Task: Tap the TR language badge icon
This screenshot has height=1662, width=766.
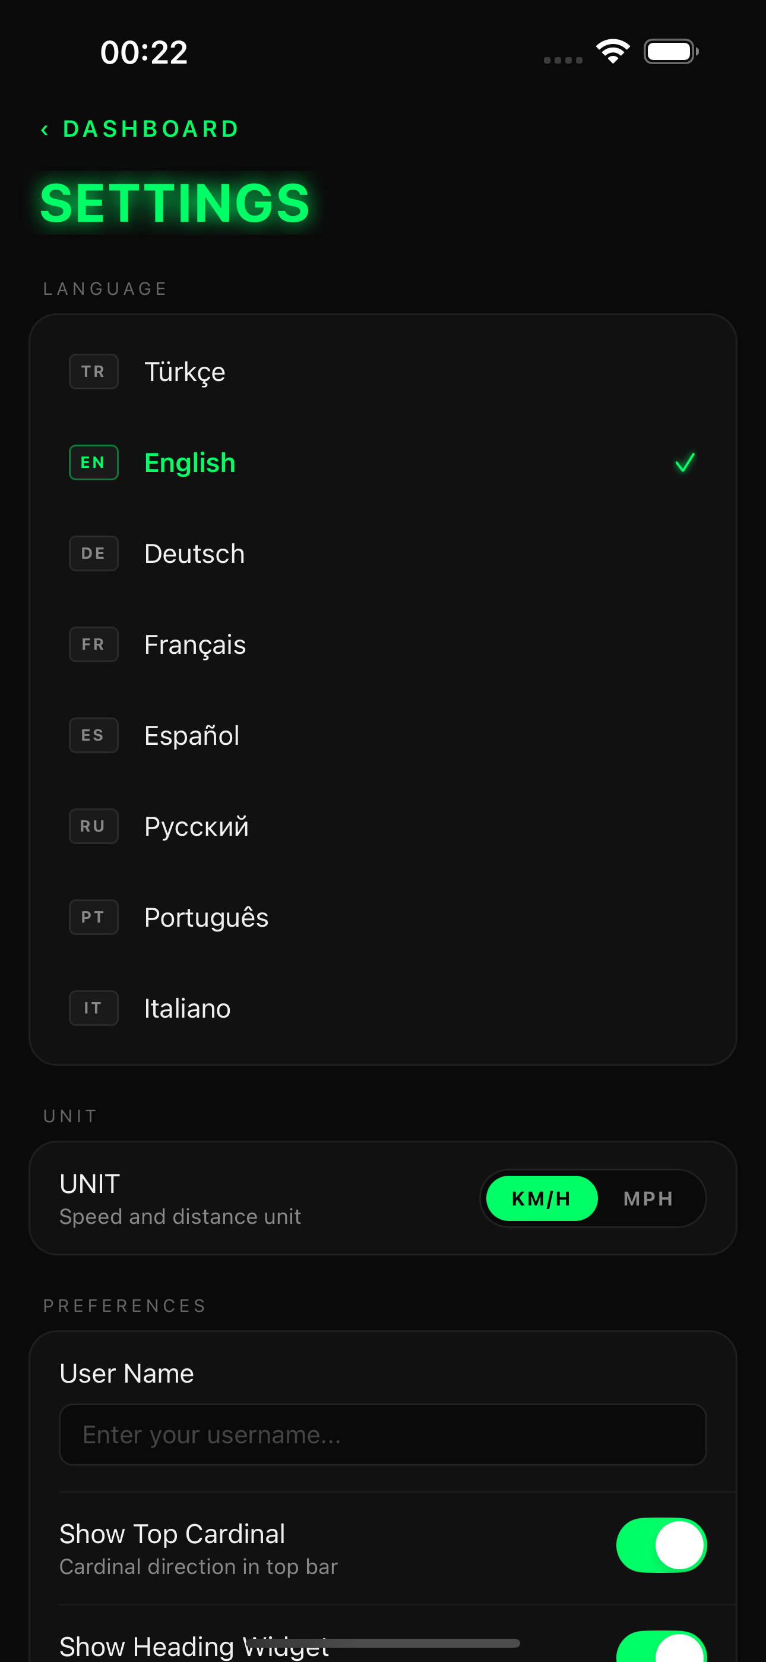Action: click(x=93, y=372)
